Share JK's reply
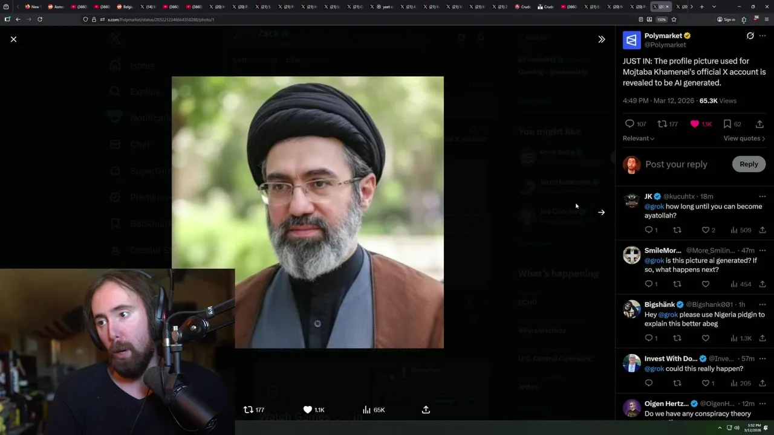 click(762, 230)
